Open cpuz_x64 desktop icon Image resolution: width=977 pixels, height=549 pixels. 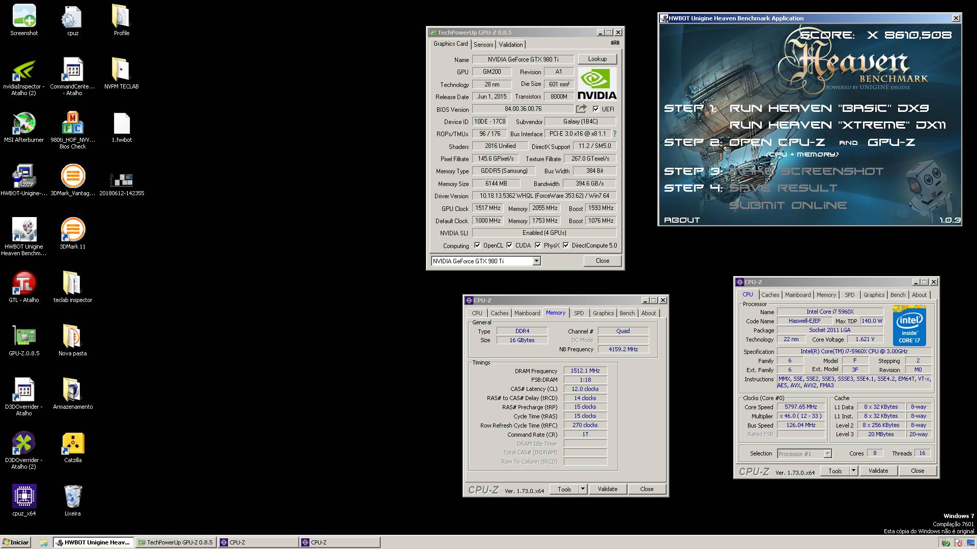[24, 501]
